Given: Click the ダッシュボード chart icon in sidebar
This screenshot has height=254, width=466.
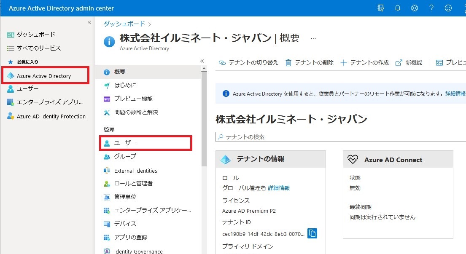Looking at the screenshot, I should click(11, 35).
